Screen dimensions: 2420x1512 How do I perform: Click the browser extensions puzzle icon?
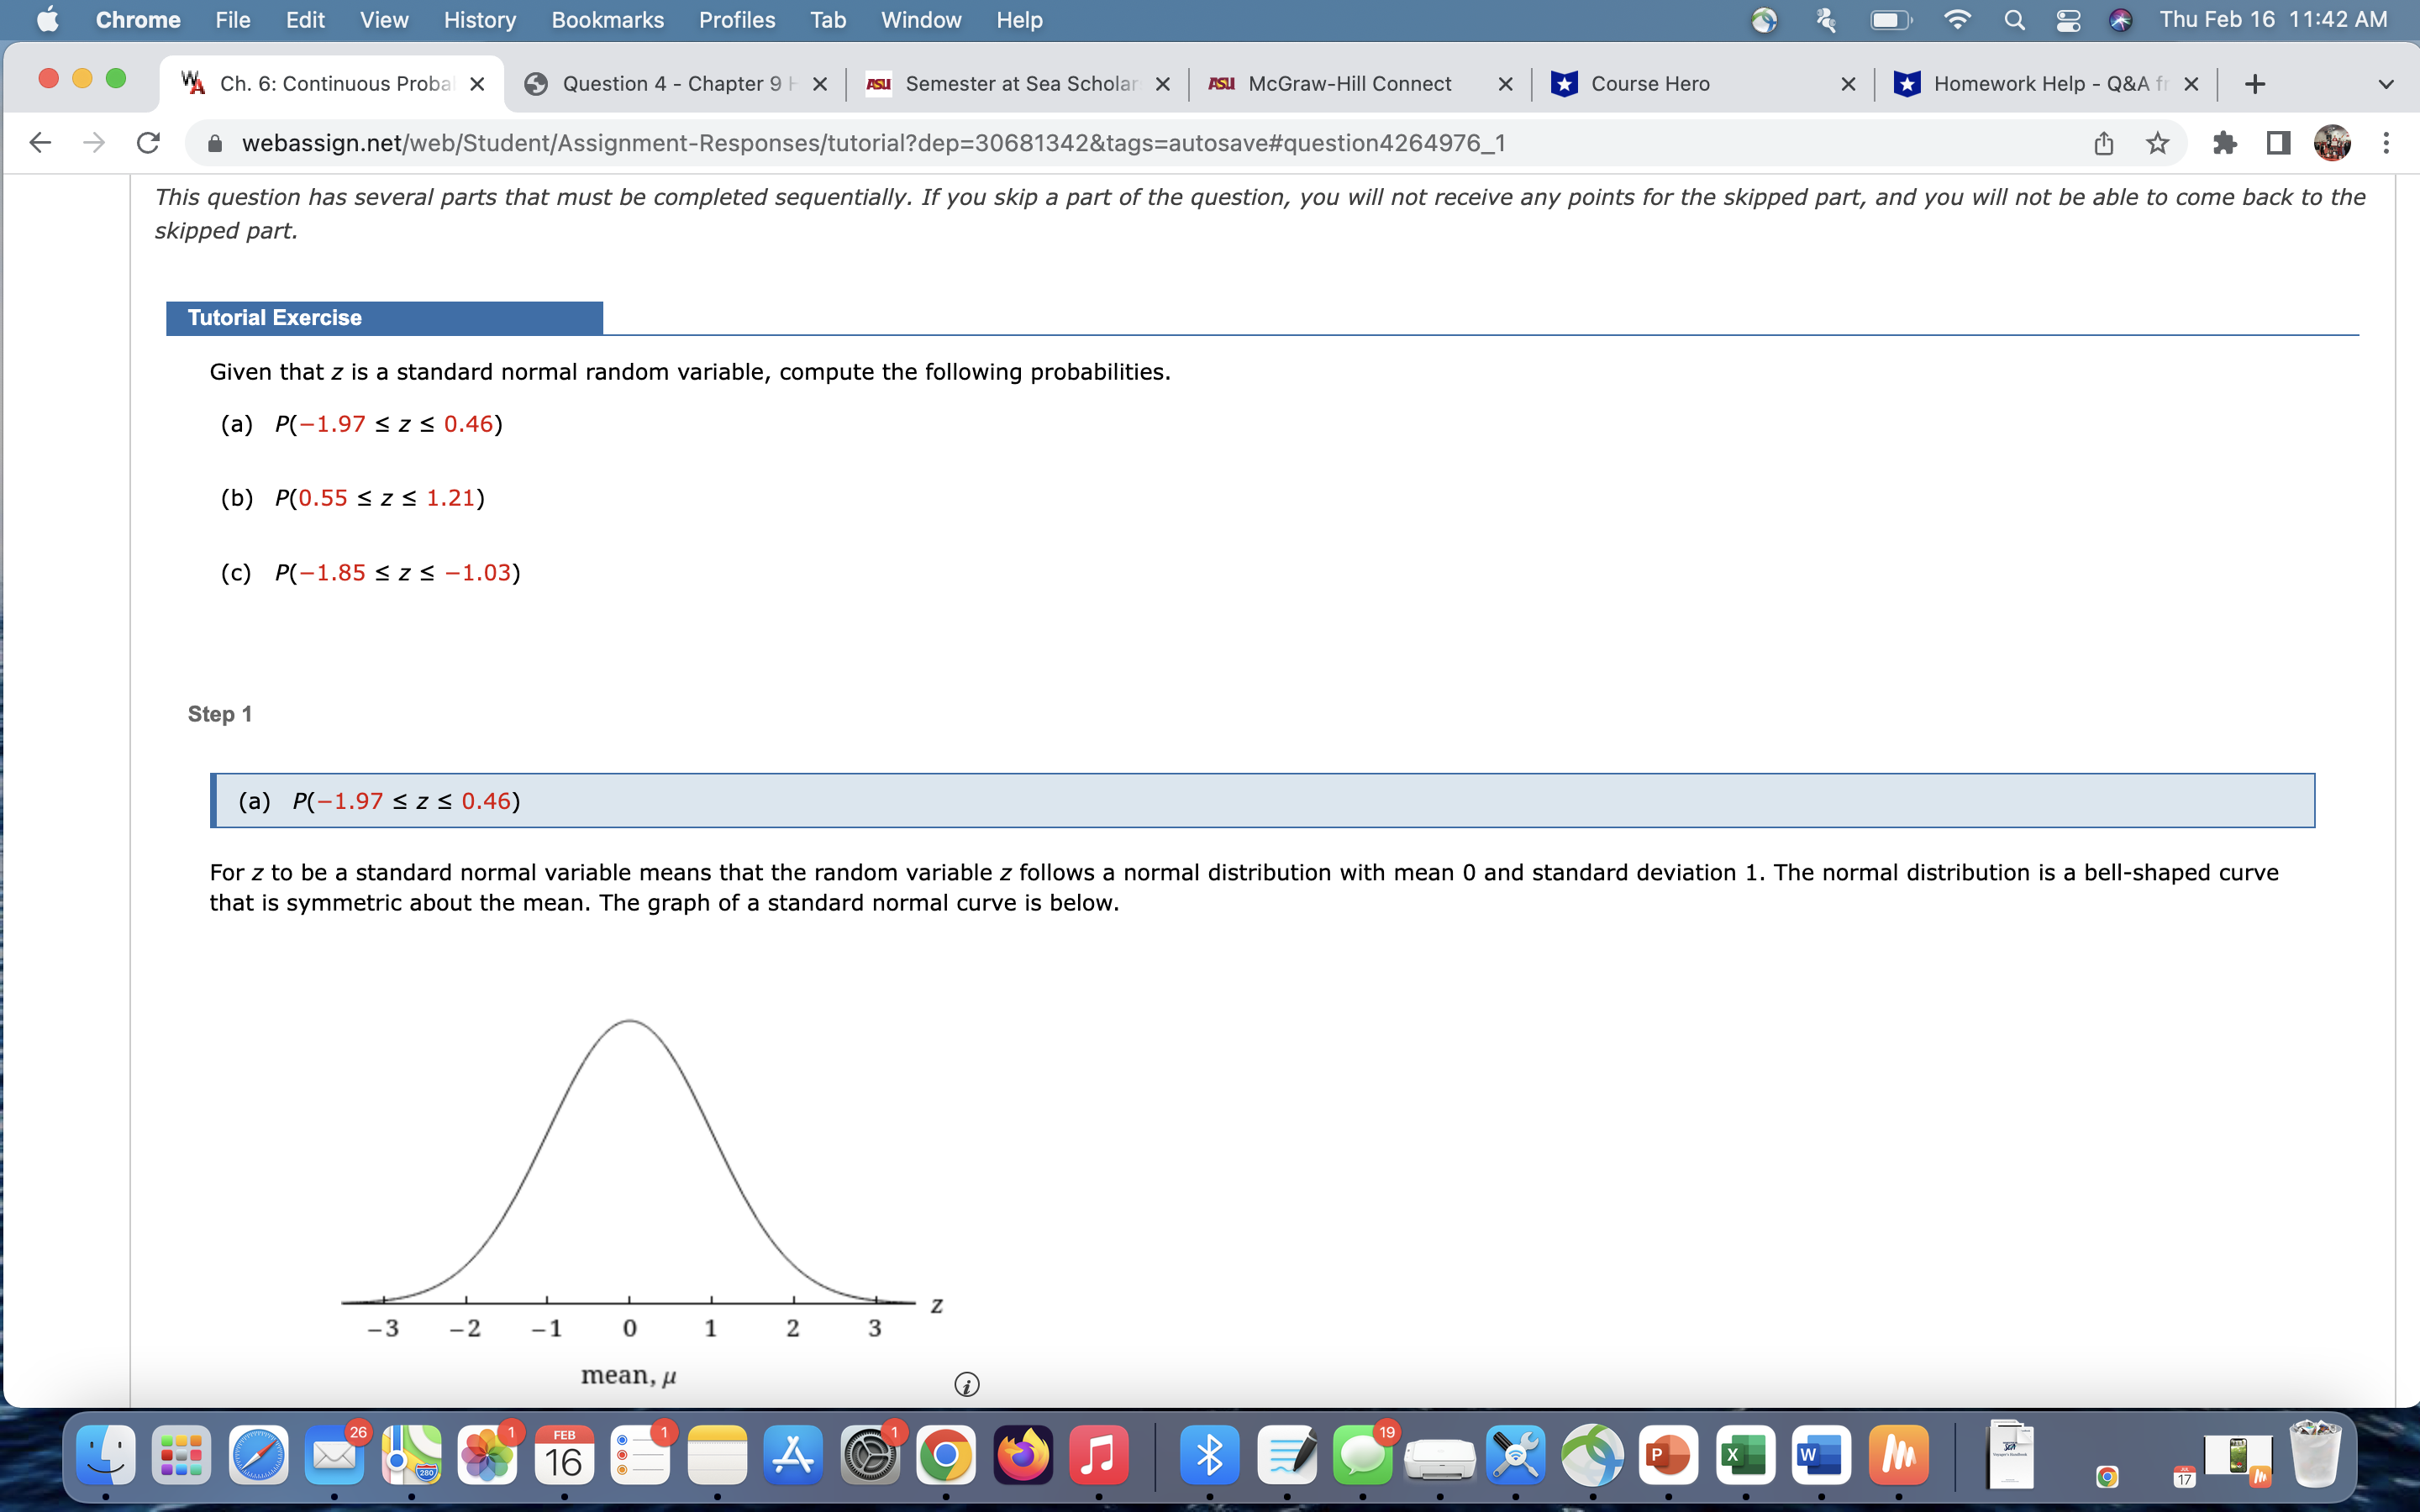[2223, 143]
